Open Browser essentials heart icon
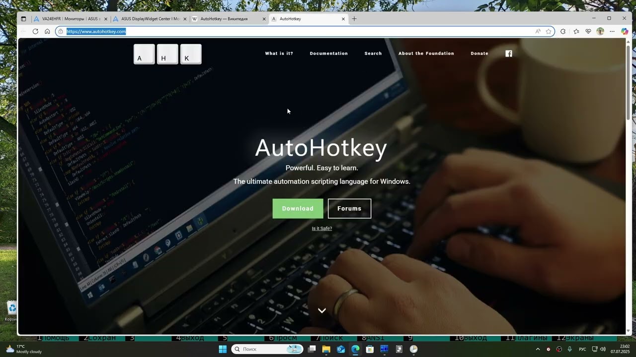Image resolution: width=636 pixels, height=357 pixels. [588, 31]
